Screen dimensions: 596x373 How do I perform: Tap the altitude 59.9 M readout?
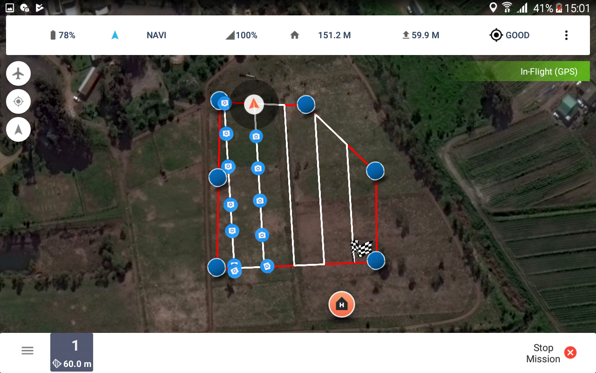[421, 35]
